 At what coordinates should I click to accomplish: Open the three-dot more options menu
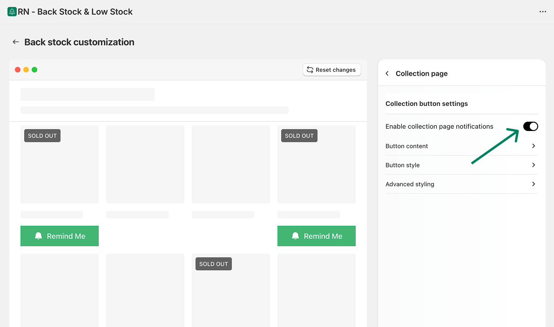[542, 12]
